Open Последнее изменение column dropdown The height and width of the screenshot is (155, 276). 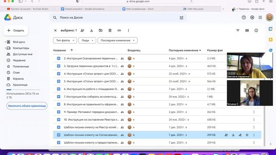[200, 50]
